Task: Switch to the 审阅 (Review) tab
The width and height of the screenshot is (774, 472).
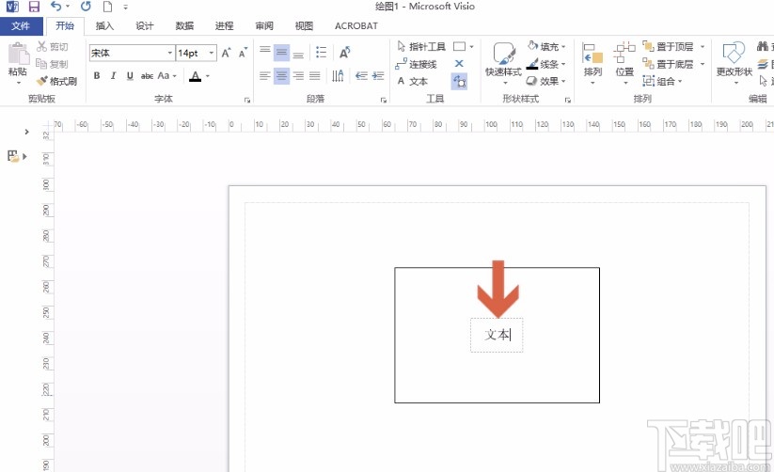Action: (264, 26)
